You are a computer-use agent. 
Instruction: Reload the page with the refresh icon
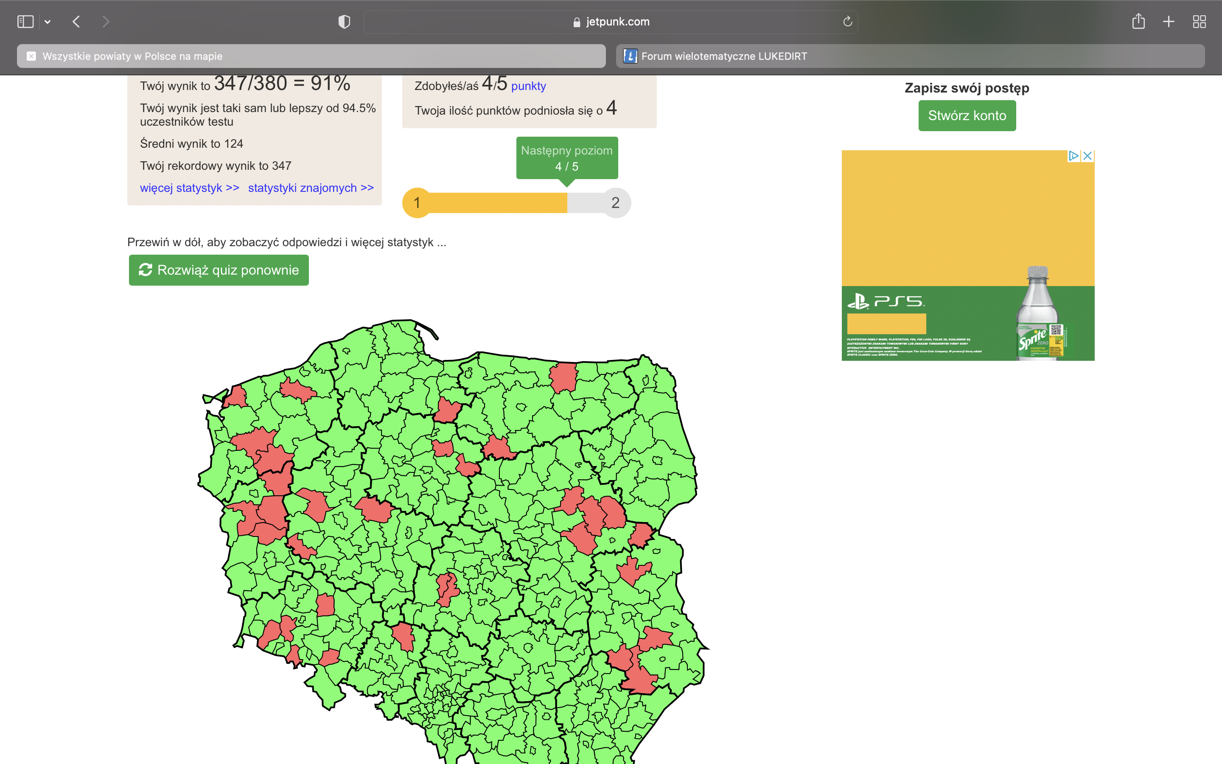pyautogui.click(x=847, y=22)
